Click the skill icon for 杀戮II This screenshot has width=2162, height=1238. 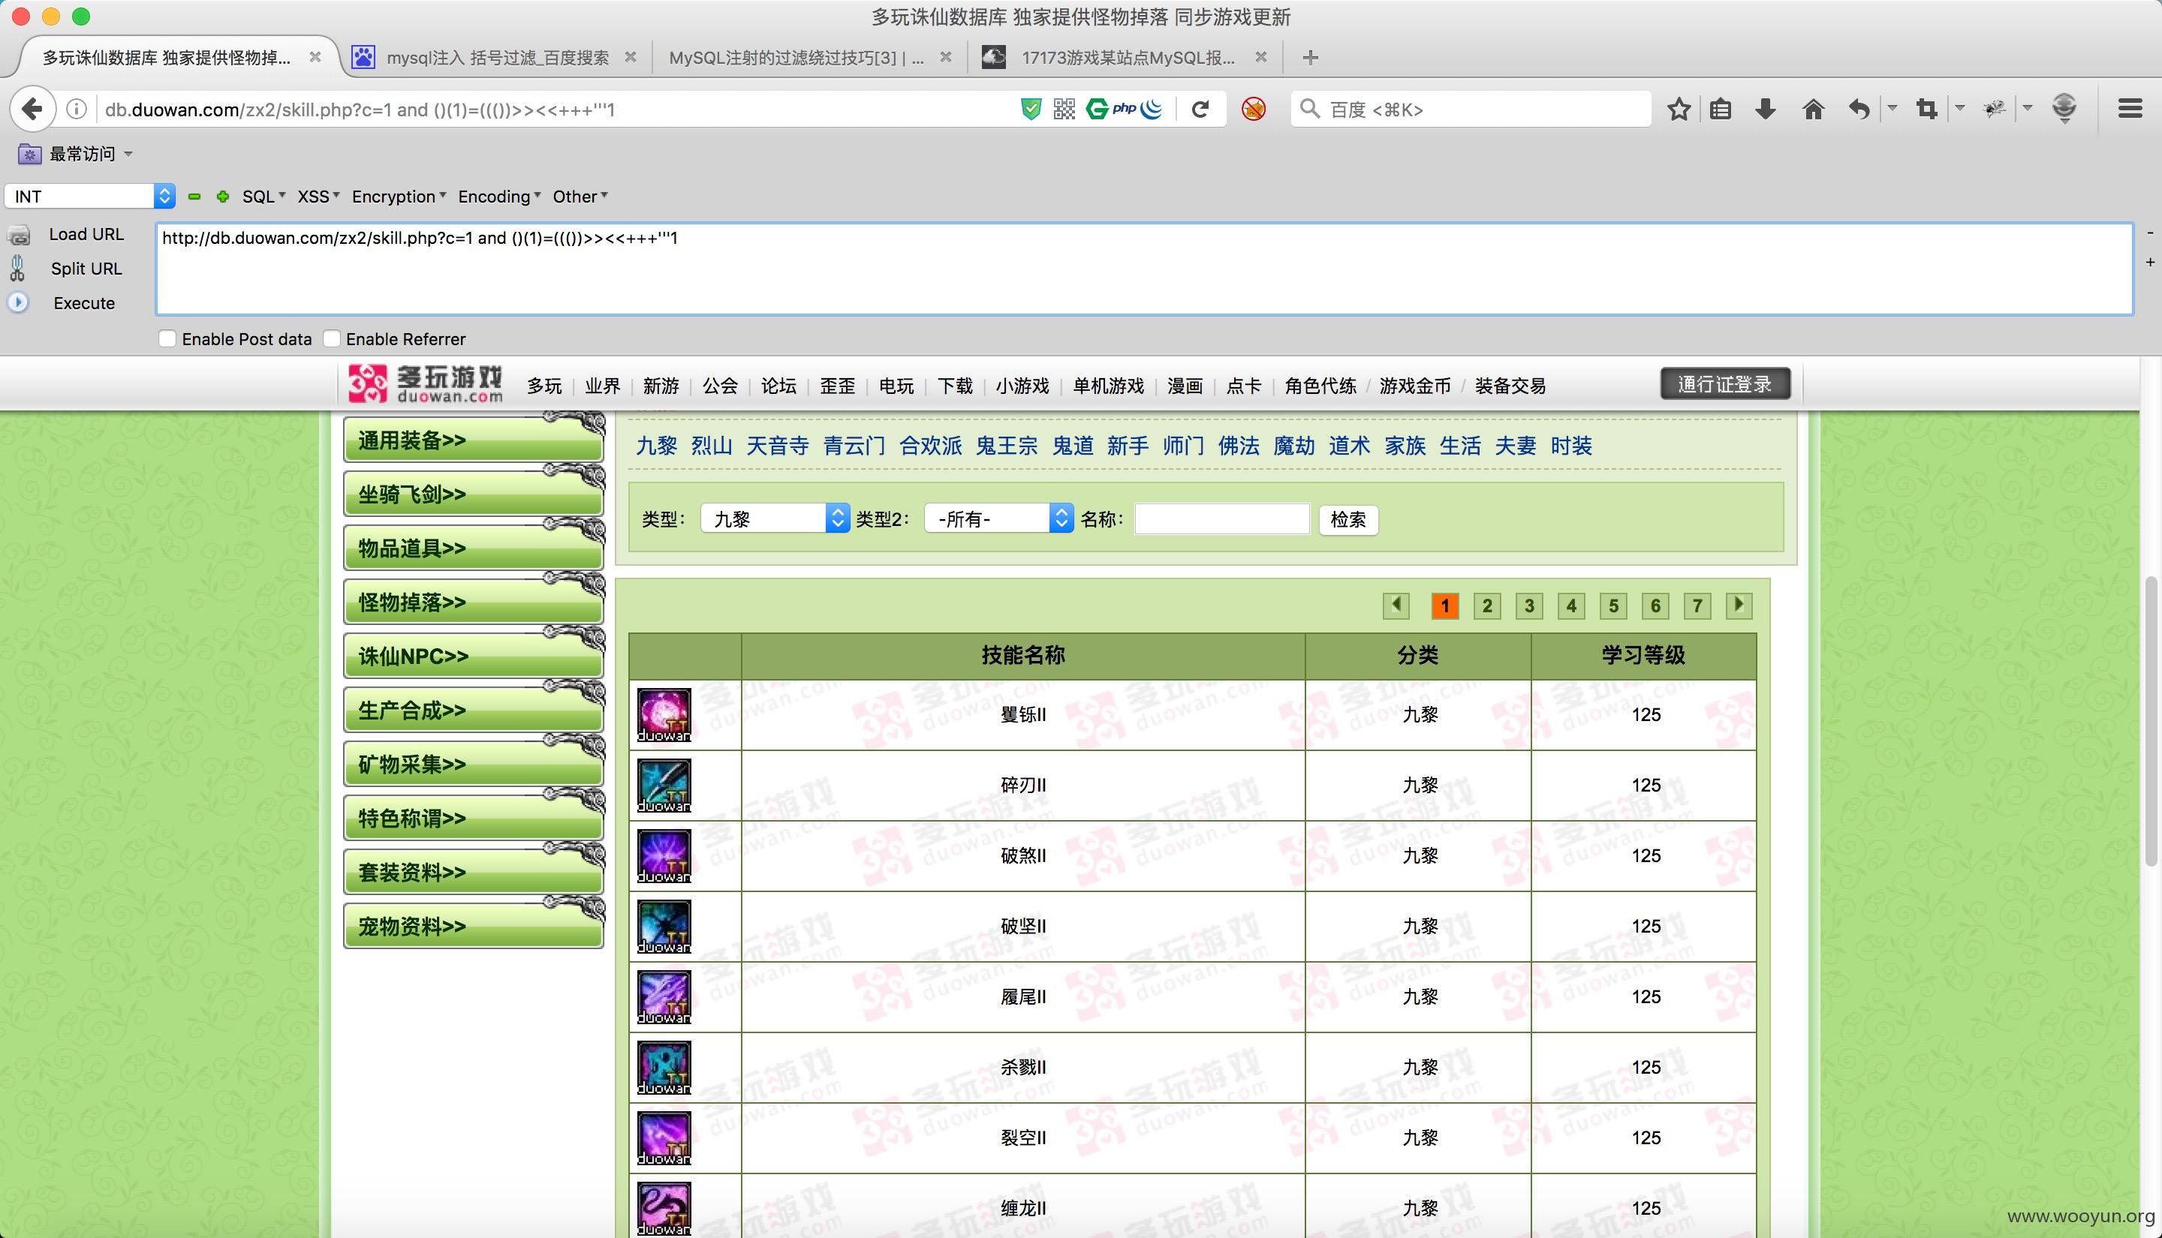tap(664, 1068)
